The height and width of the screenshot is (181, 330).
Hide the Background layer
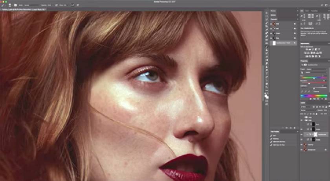click(x=302, y=150)
